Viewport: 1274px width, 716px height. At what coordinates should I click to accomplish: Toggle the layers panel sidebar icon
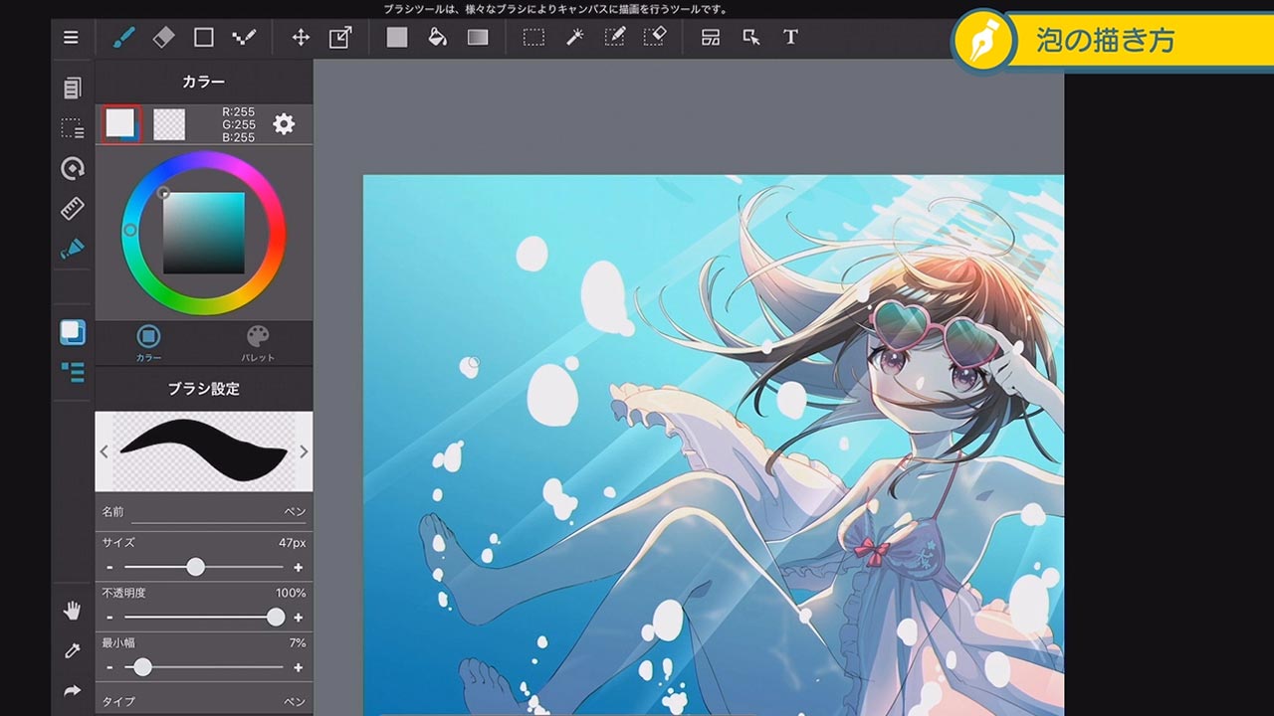[73, 373]
